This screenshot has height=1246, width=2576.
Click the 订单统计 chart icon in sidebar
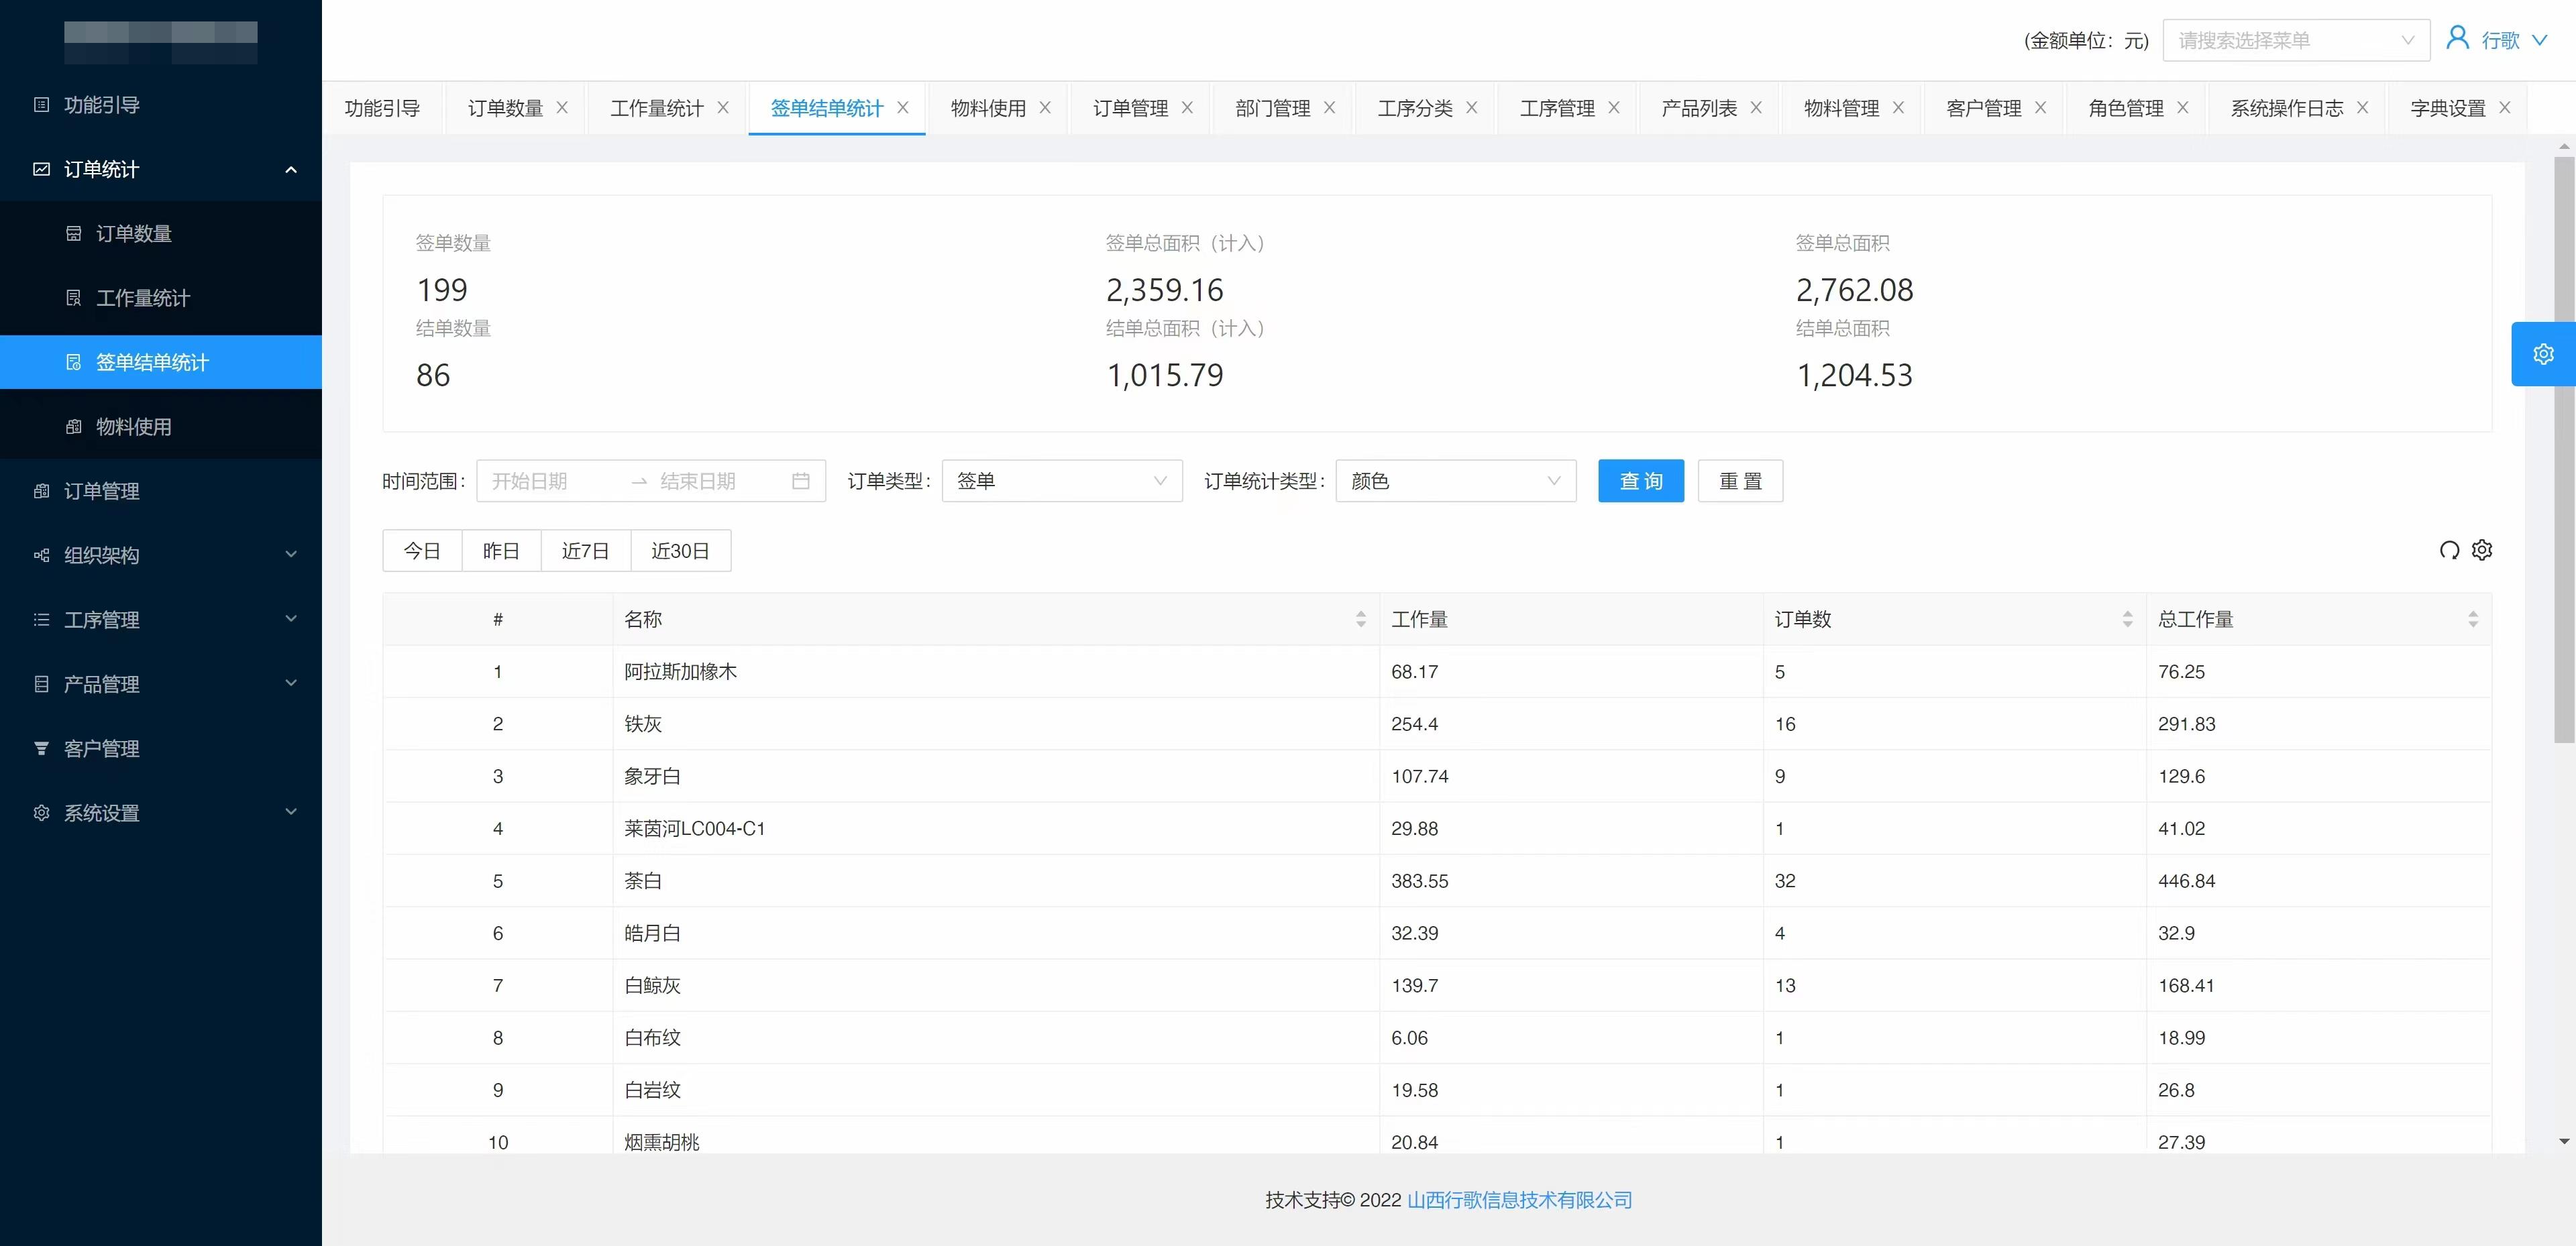41,169
